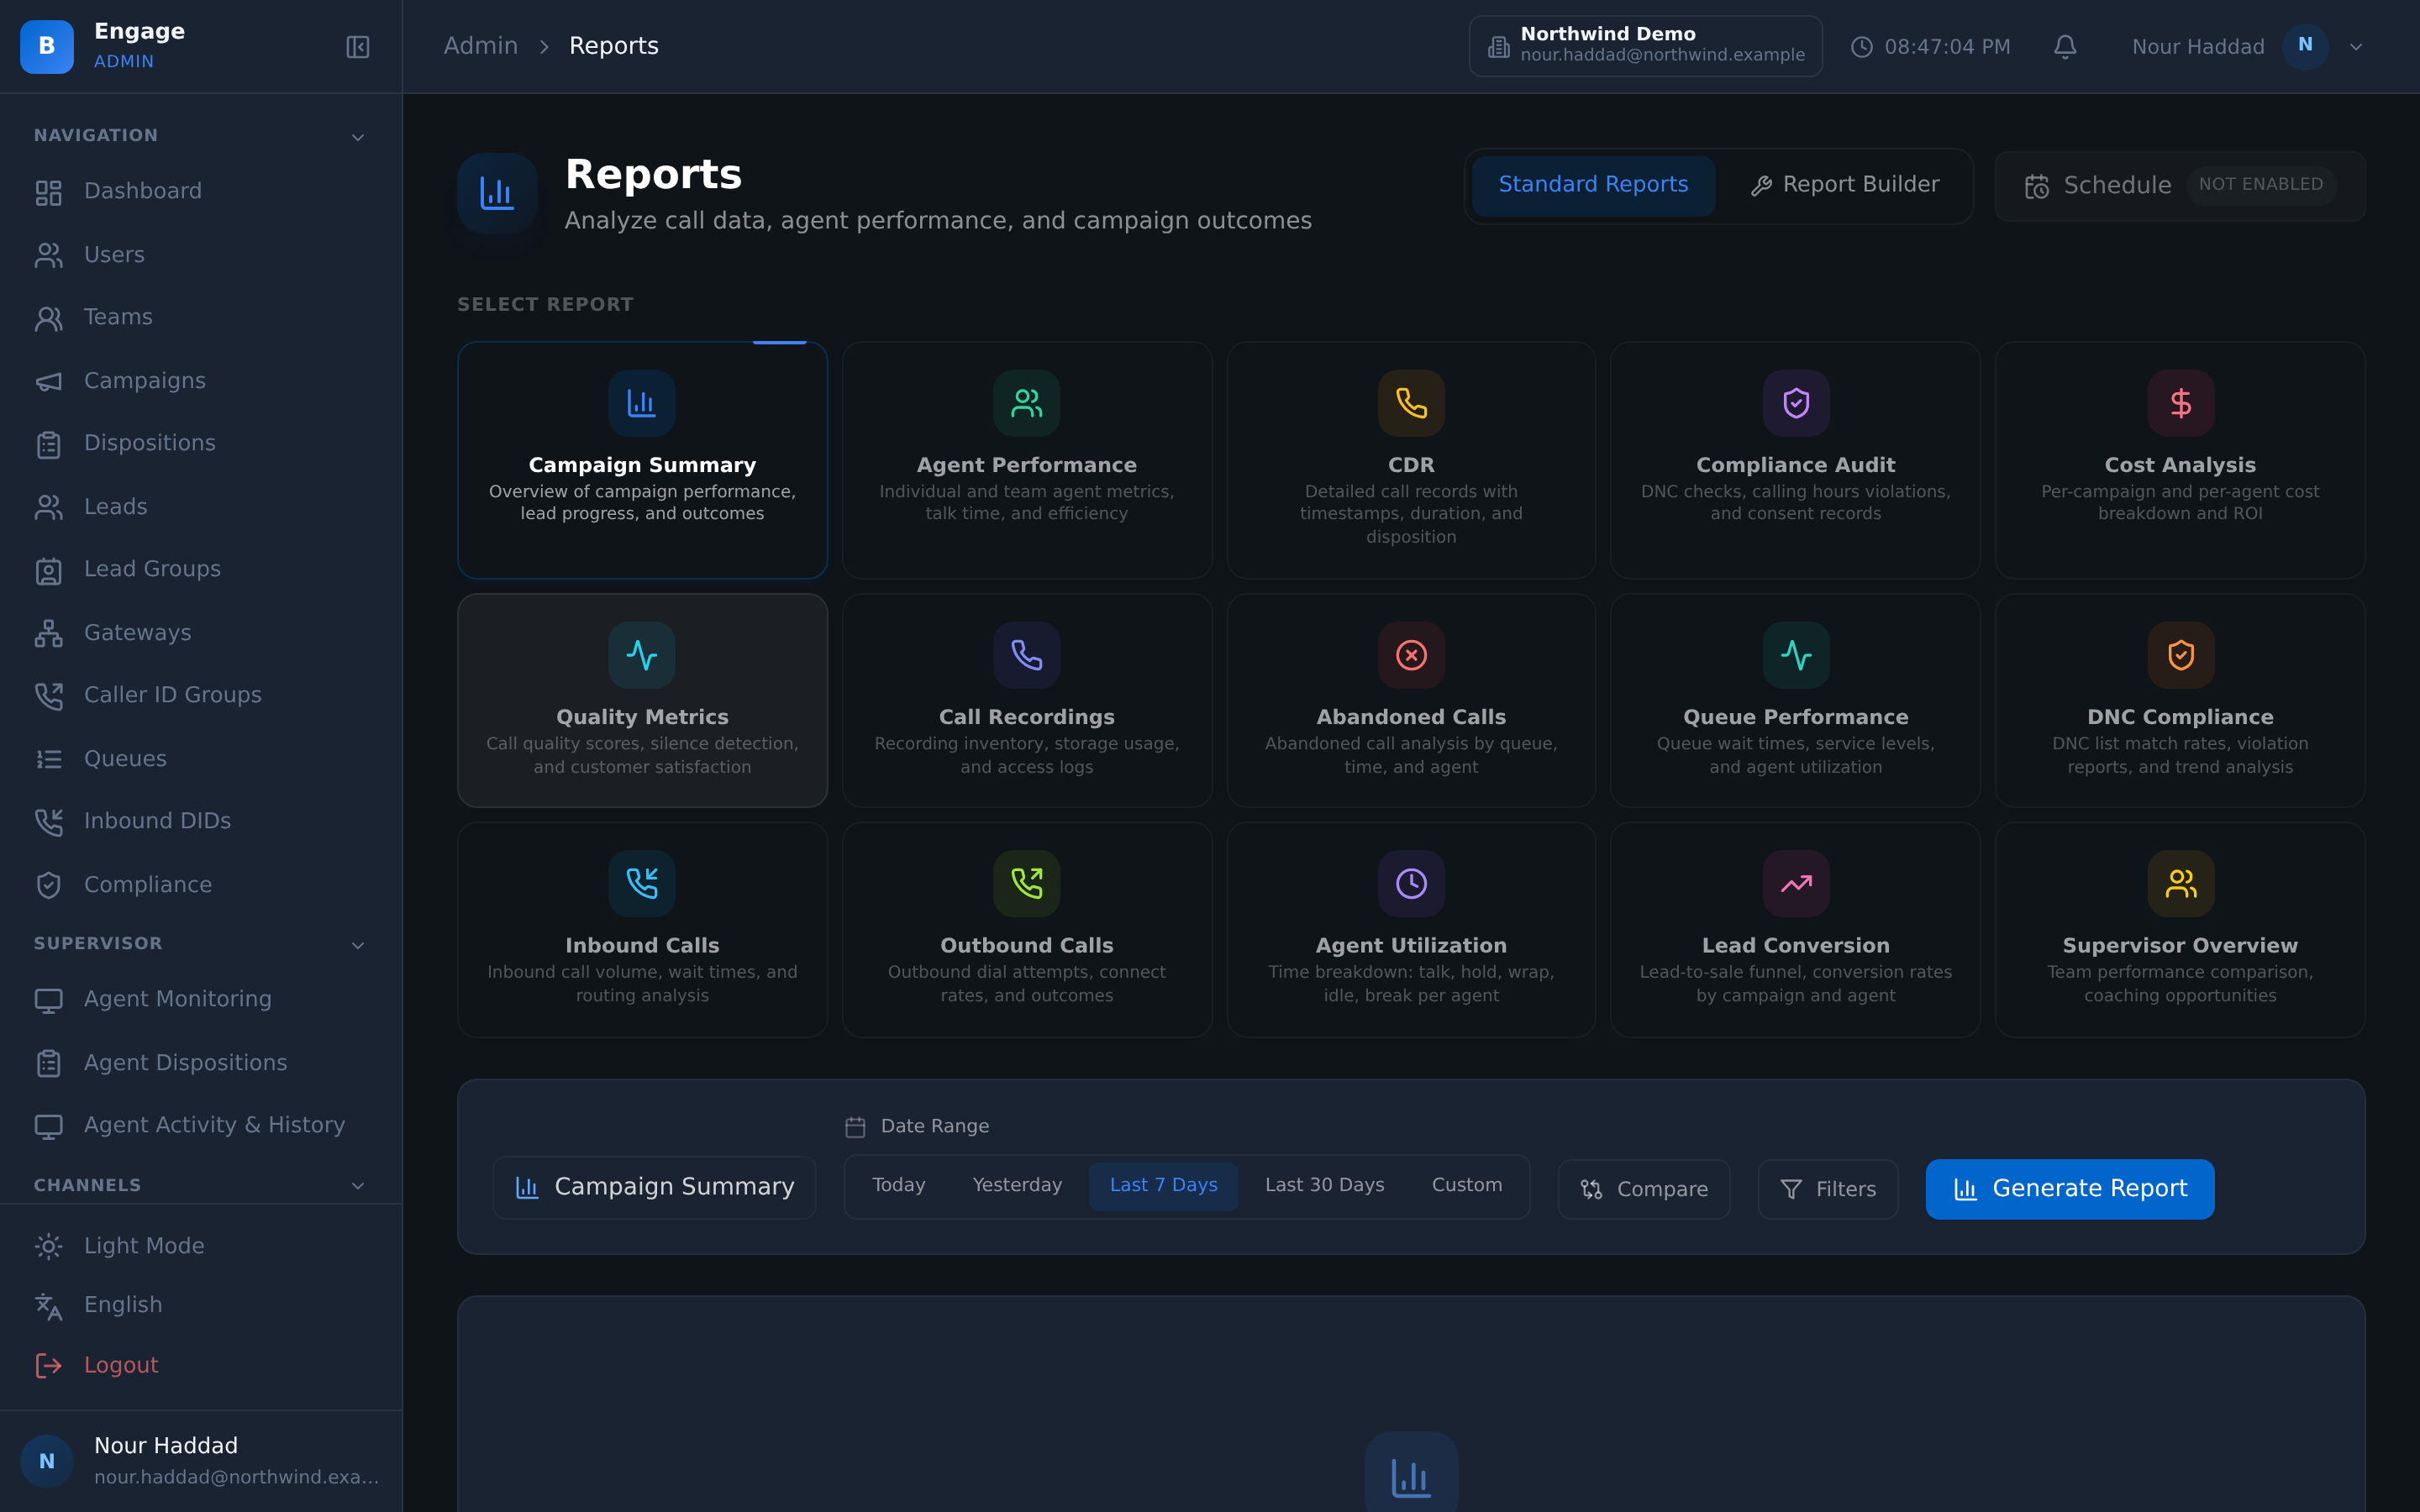Image resolution: width=2420 pixels, height=1512 pixels.
Task: Select Last 7 Days date range
Action: [1163, 1185]
